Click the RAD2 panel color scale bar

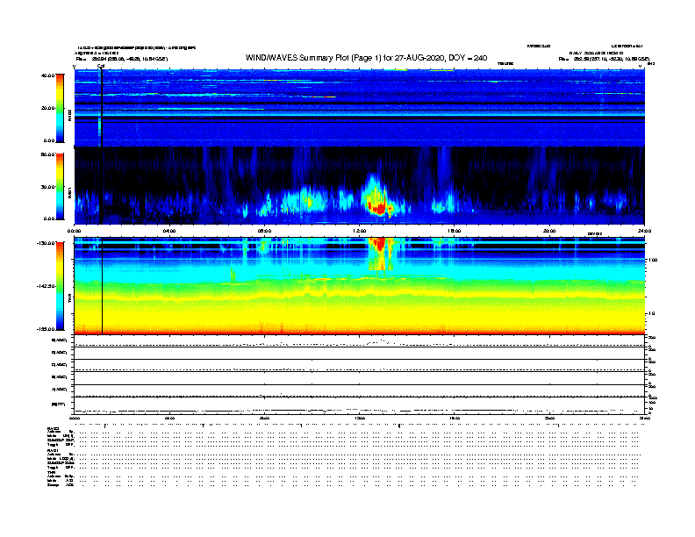(60, 108)
